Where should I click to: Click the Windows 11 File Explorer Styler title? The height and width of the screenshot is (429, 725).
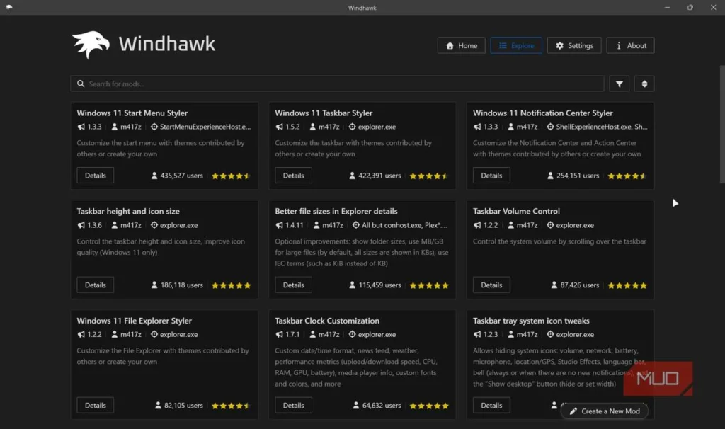[x=134, y=321]
